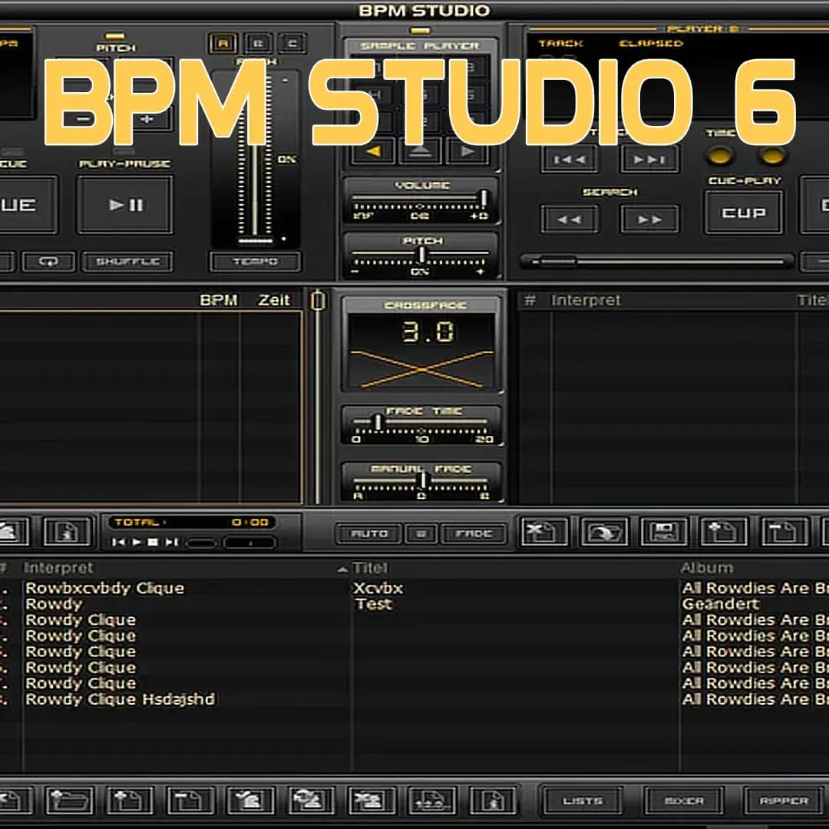Click the # header in the right playlist
Image resolution: width=829 pixels, height=829 pixels.
[530, 300]
